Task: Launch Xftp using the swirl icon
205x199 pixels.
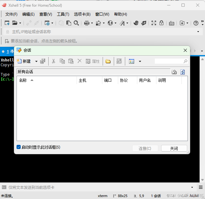Action: tap(136, 23)
